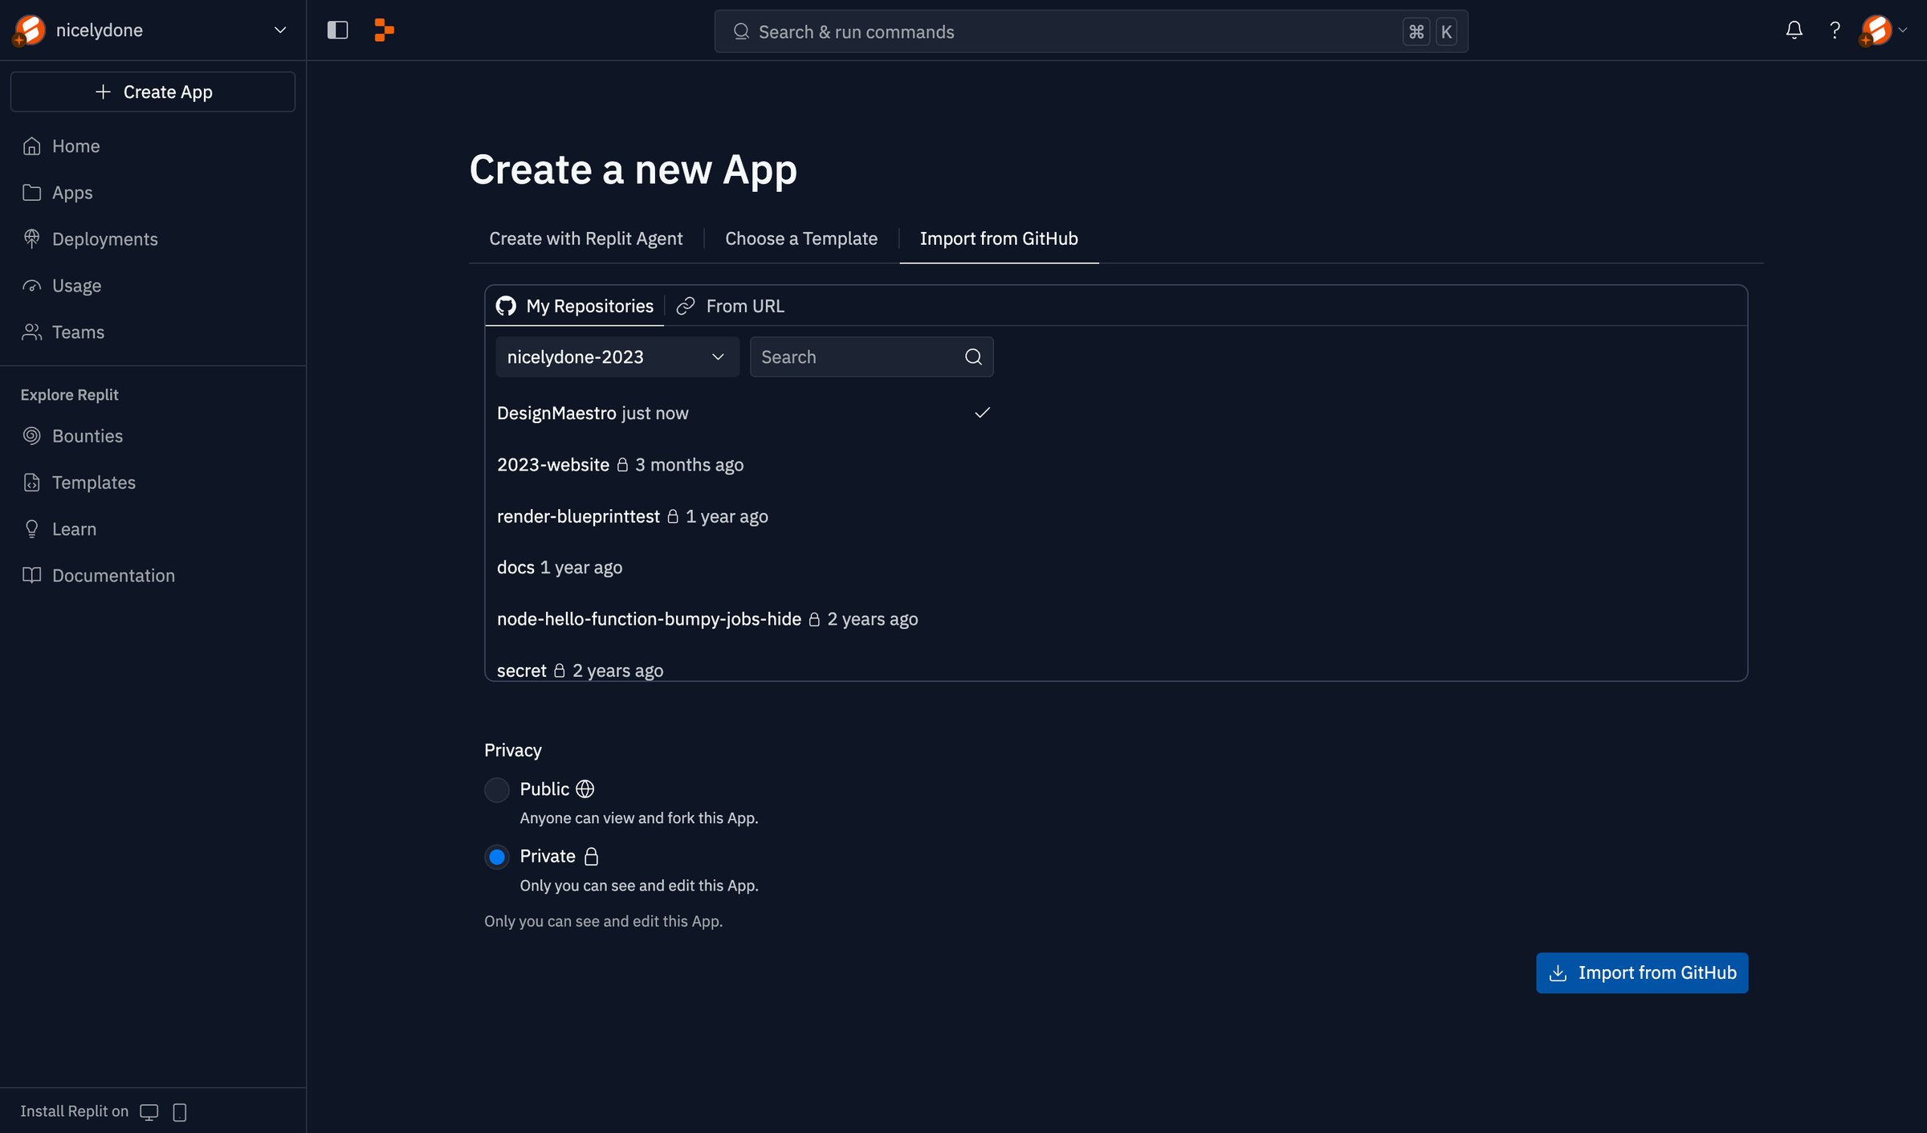Image resolution: width=1927 pixels, height=1133 pixels.
Task: Click the repository search magnifier icon
Action: tap(973, 357)
